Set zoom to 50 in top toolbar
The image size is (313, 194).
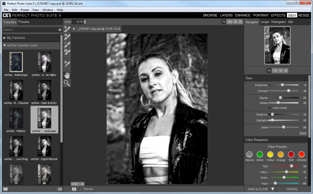click(235, 22)
